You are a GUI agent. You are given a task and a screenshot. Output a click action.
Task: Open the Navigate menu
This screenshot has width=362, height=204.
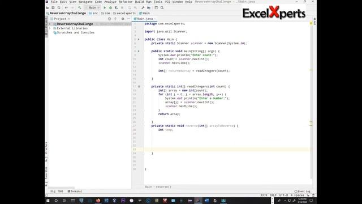coord(85,2)
